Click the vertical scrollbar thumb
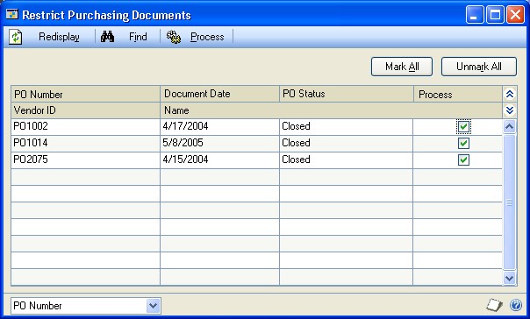 point(510,202)
